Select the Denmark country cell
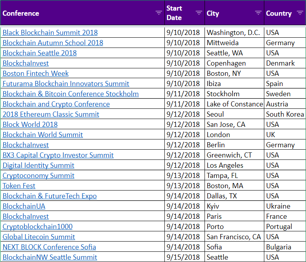The image size is (306, 262). pos(285,63)
